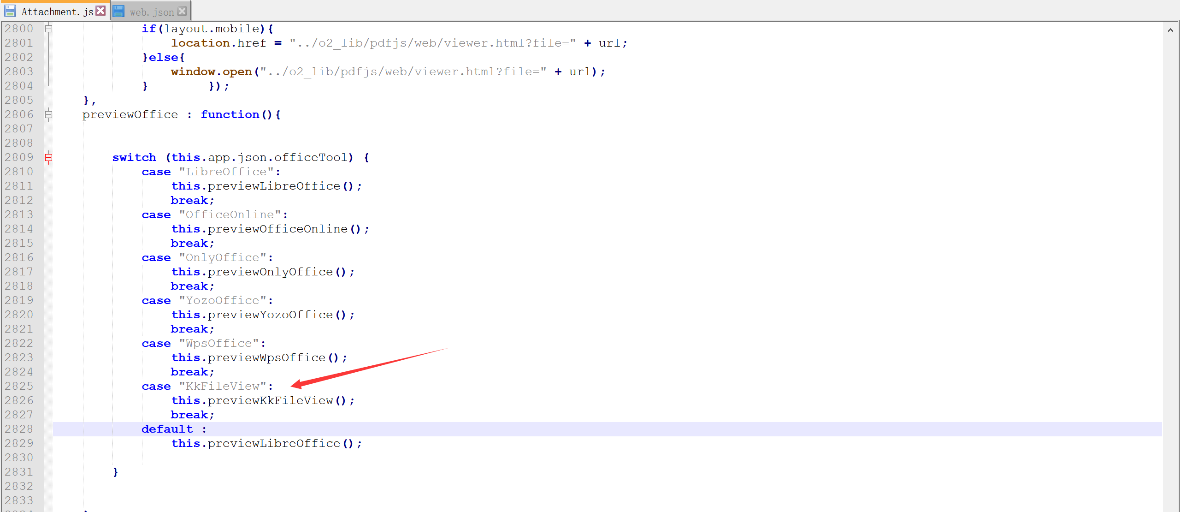
Task: Click line number 2828 in the margin
Action: 19,429
